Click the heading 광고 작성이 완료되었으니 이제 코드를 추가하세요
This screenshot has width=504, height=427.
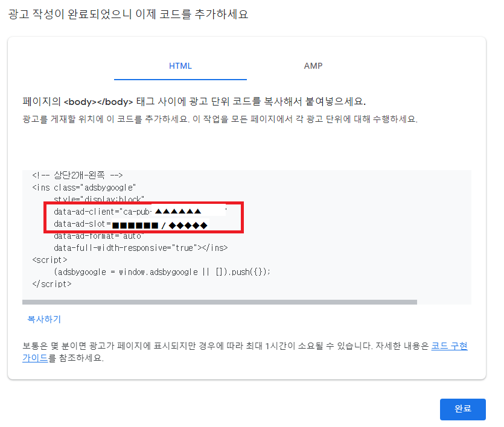click(128, 14)
